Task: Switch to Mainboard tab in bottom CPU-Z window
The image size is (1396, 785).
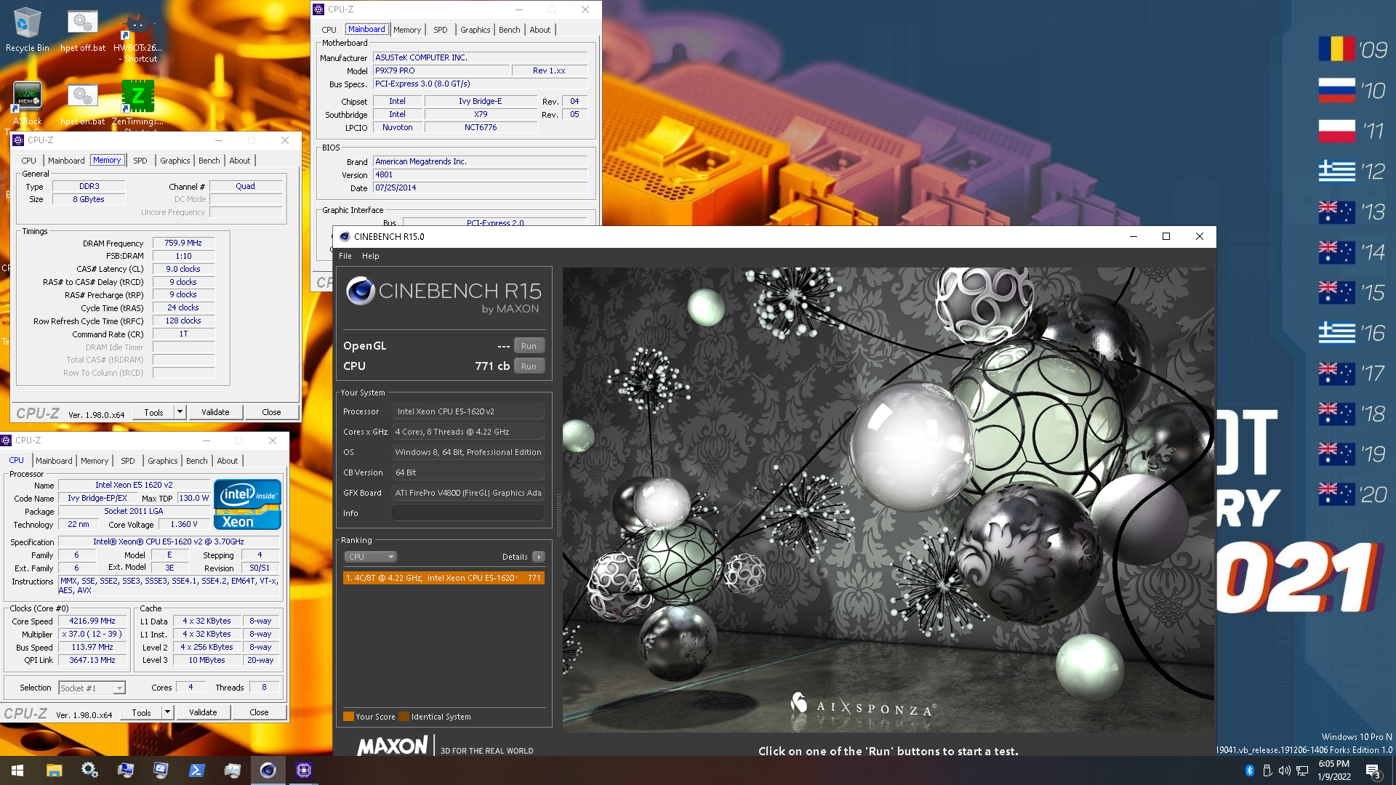Action: click(x=54, y=461)
